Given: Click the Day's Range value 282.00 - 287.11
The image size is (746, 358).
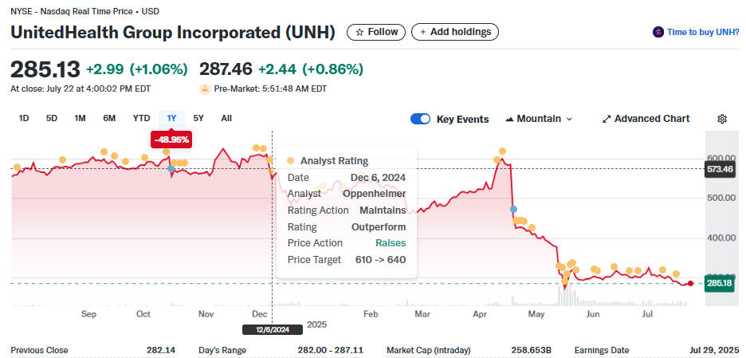Looking at the screenshot, I should pyautogui.click(x=330, y=350).
